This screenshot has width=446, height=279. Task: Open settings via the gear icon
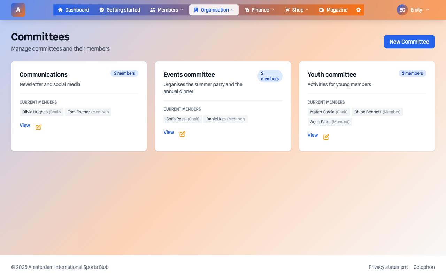coord(358,10)
